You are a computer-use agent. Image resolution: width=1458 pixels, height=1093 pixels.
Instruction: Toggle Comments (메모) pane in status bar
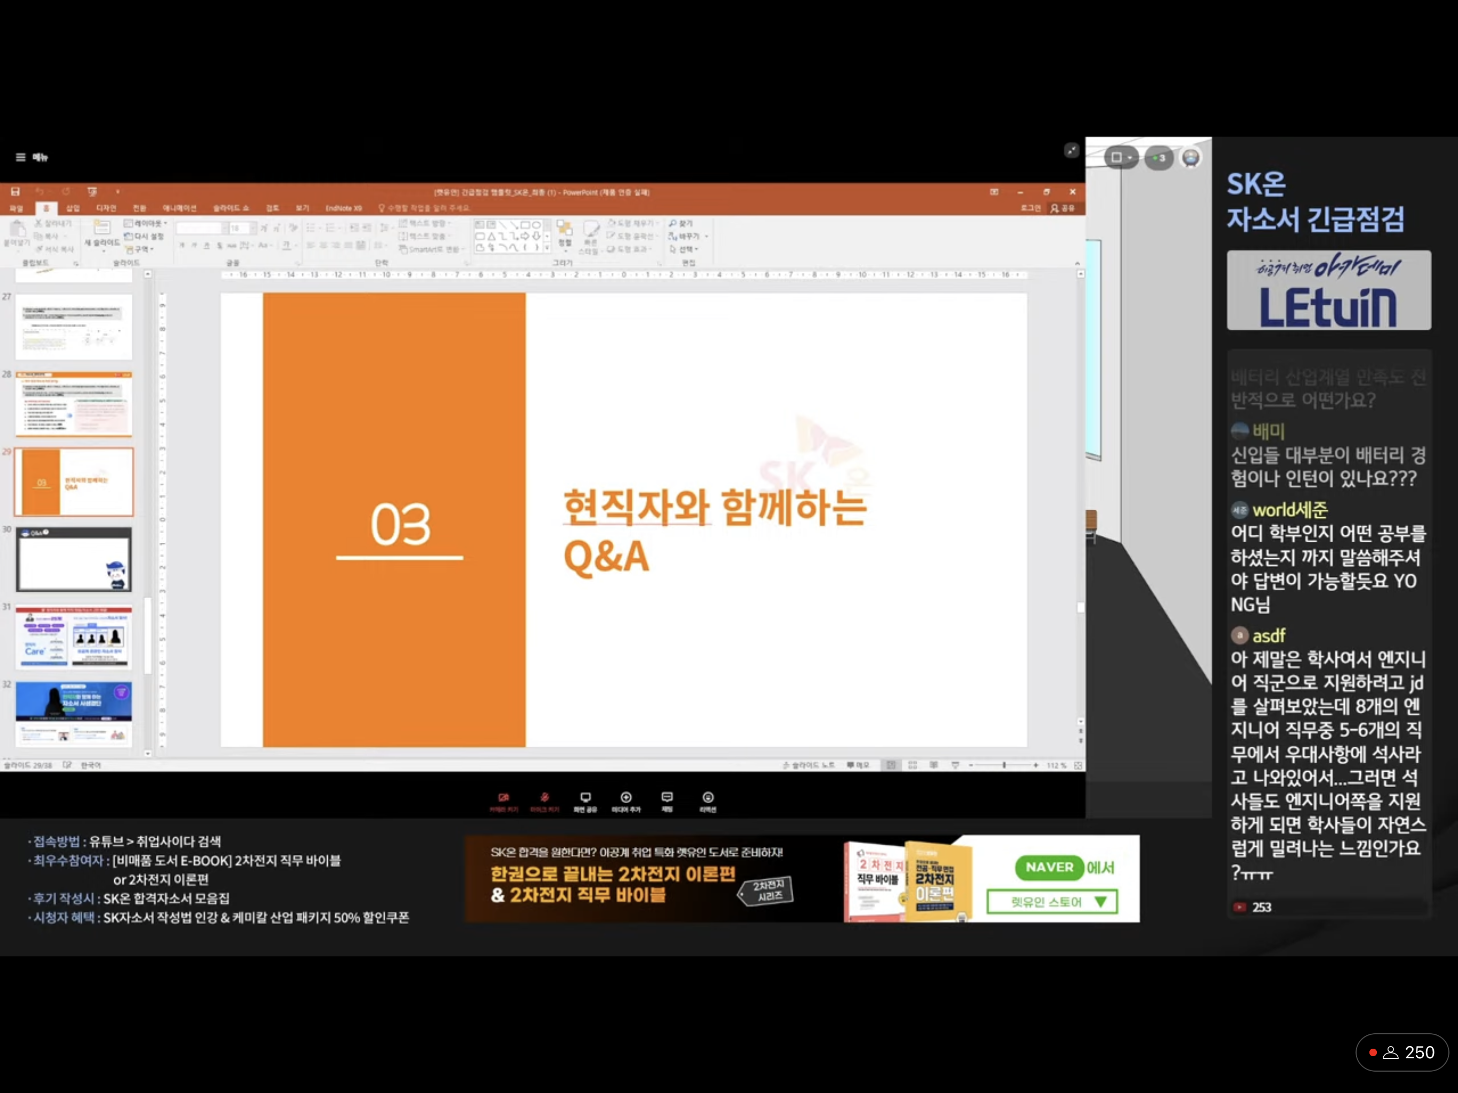click(858, 765)
